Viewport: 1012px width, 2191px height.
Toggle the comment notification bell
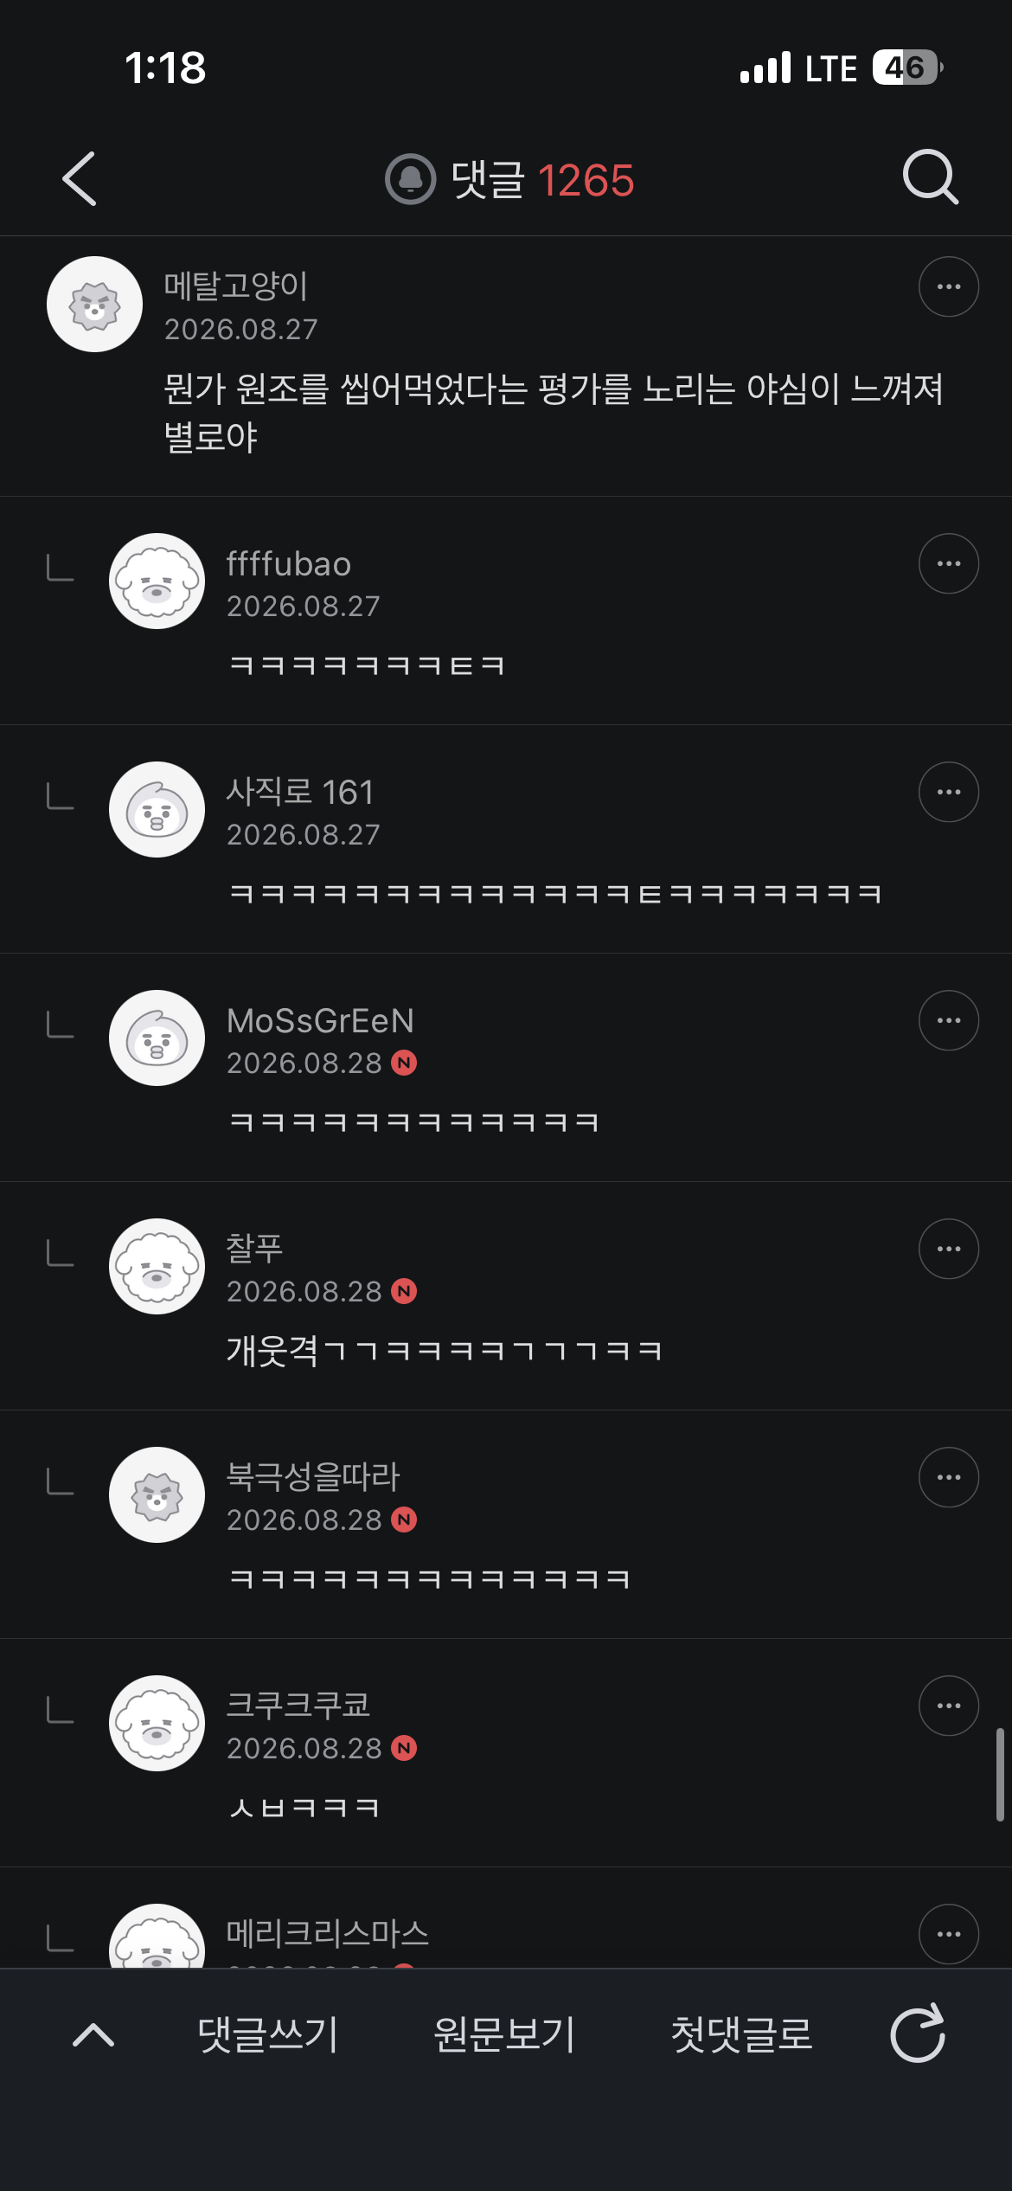click(410, 179)
